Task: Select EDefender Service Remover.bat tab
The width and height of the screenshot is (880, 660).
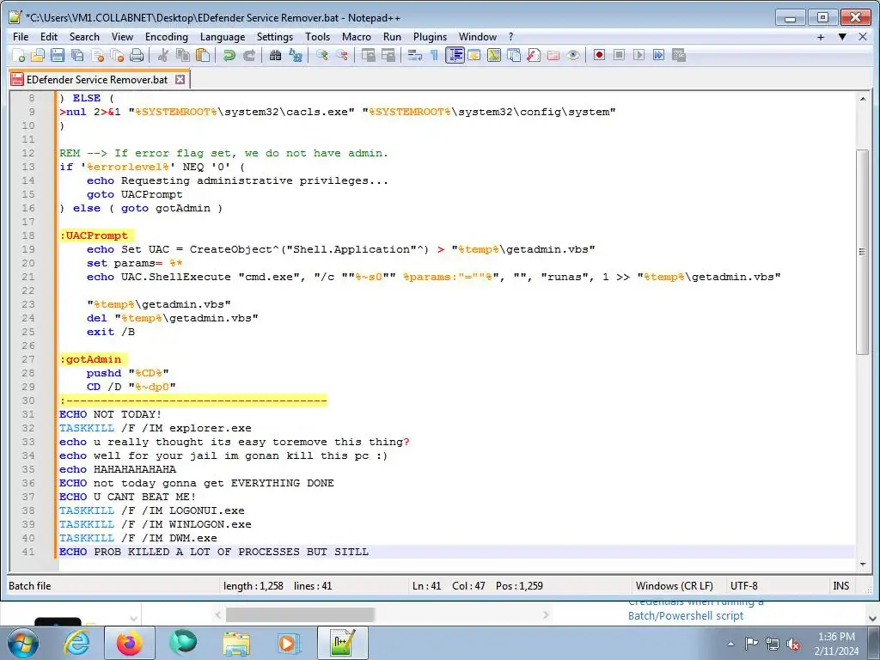Action: 96,80
